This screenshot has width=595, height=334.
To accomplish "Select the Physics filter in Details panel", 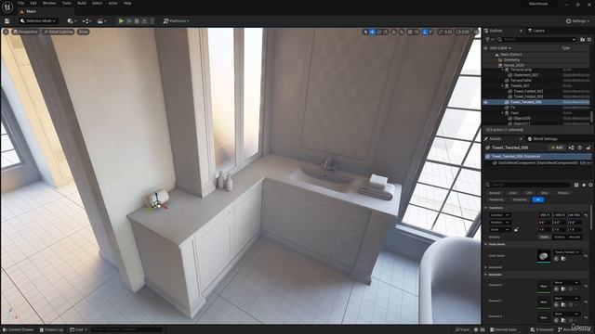I will tap(563, 193).
